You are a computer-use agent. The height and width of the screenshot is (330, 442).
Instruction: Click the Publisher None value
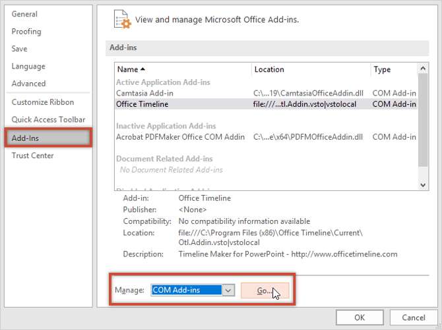[193, 209]
